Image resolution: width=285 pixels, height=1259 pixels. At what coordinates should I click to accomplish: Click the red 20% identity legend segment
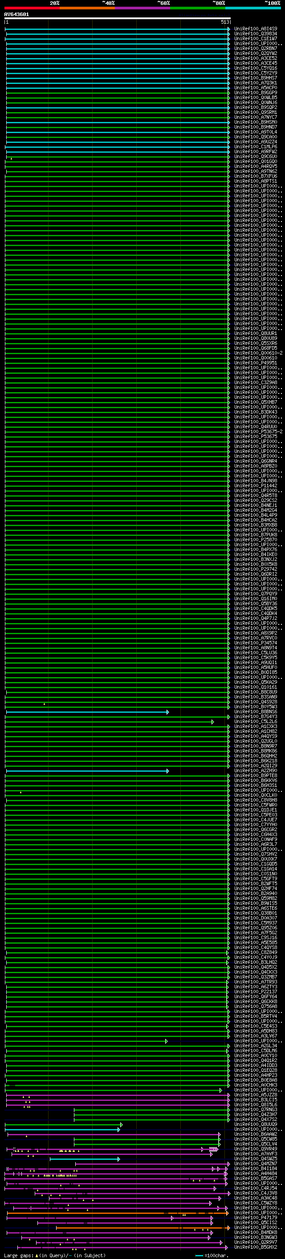click(32, 8)
